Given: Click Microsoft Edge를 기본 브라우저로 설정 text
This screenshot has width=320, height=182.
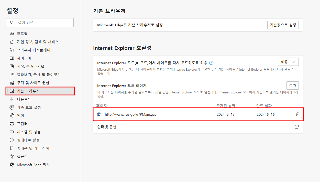Looking at the screenshot, I should [130, 25].
